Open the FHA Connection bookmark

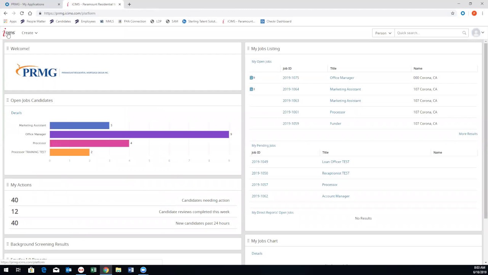pos(132,21)
